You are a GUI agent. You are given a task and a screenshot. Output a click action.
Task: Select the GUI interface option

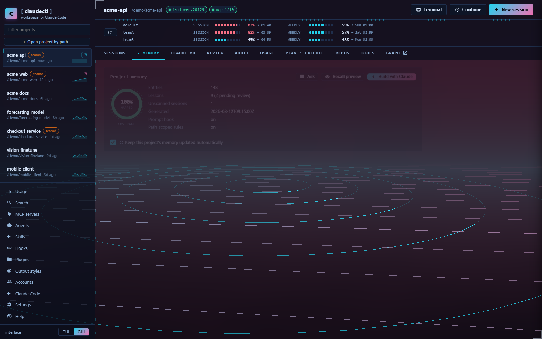tap(81, 332)
